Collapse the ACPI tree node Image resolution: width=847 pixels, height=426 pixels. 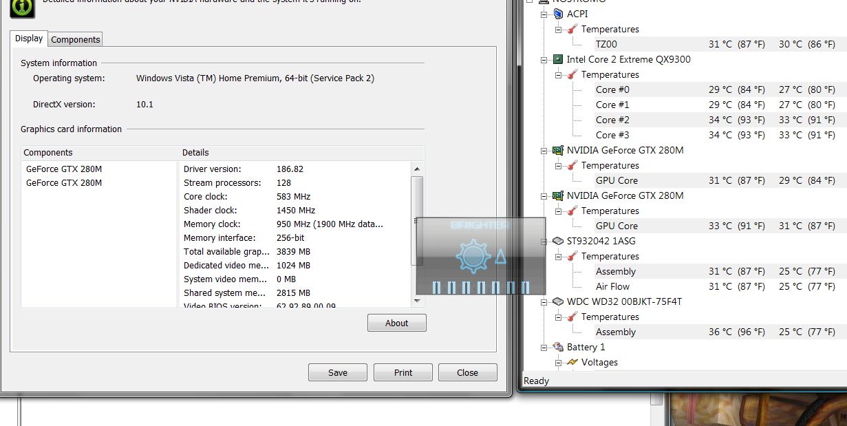544,14
